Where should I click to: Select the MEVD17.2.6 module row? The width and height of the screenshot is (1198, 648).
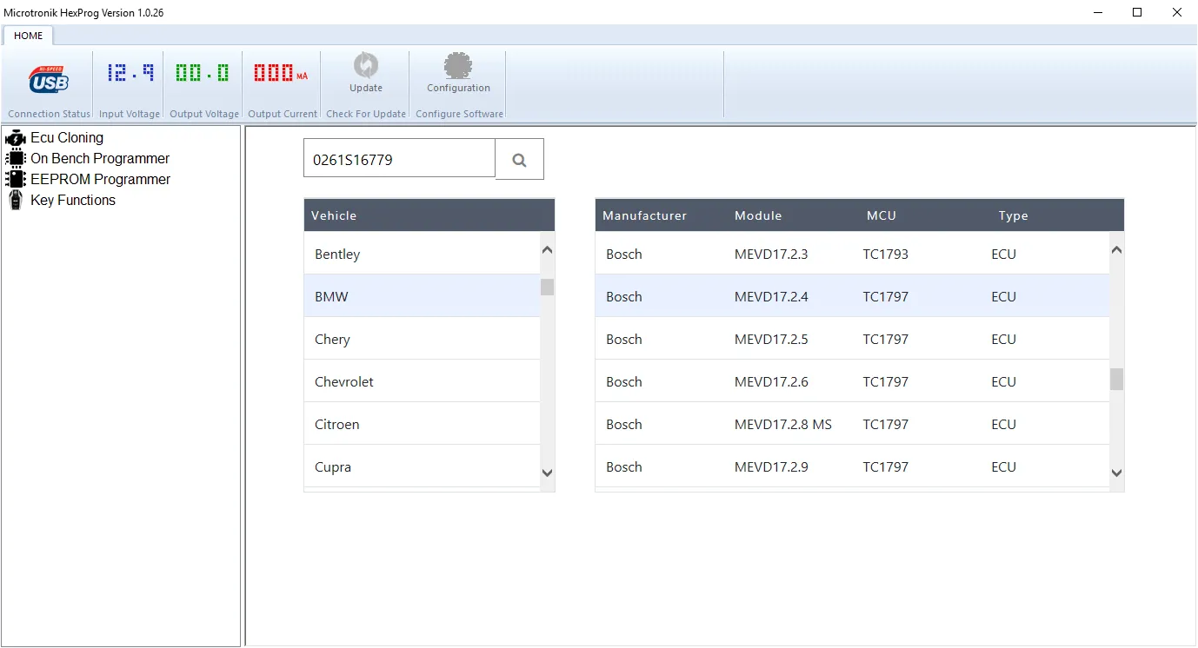(x=853, y=381)
